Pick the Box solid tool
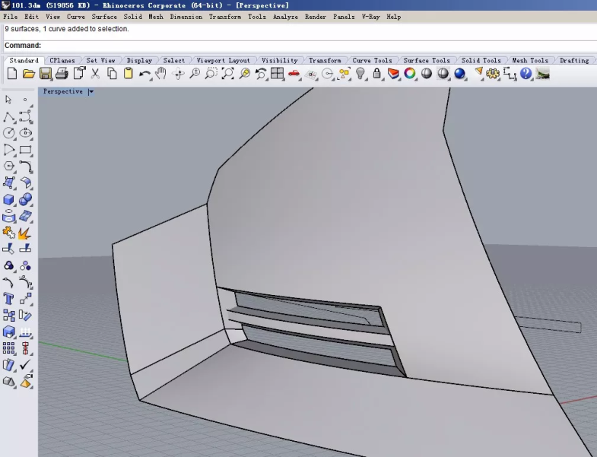597x457 pixels. [9, 199]
